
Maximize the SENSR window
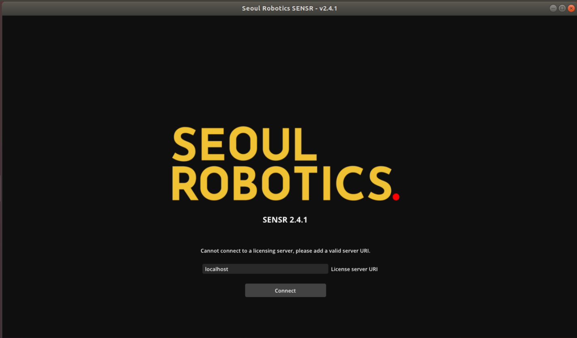coord(562,8)
